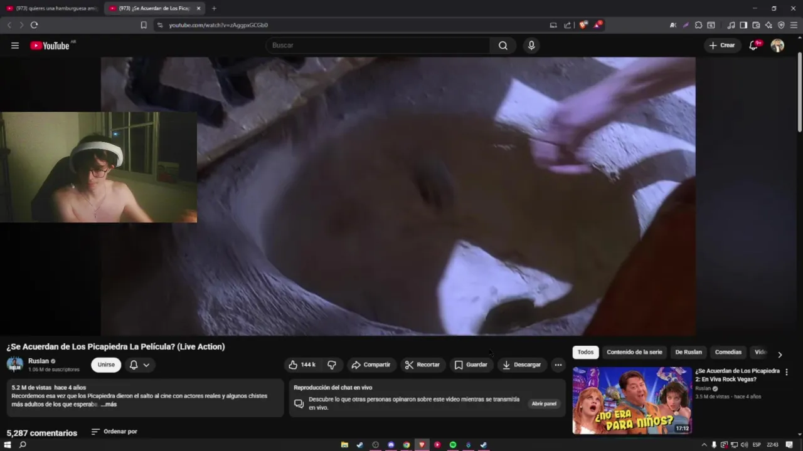Viewport: 803px width, 451px height.
Task: Share the page from address bar
Action: tap(568, 25)
